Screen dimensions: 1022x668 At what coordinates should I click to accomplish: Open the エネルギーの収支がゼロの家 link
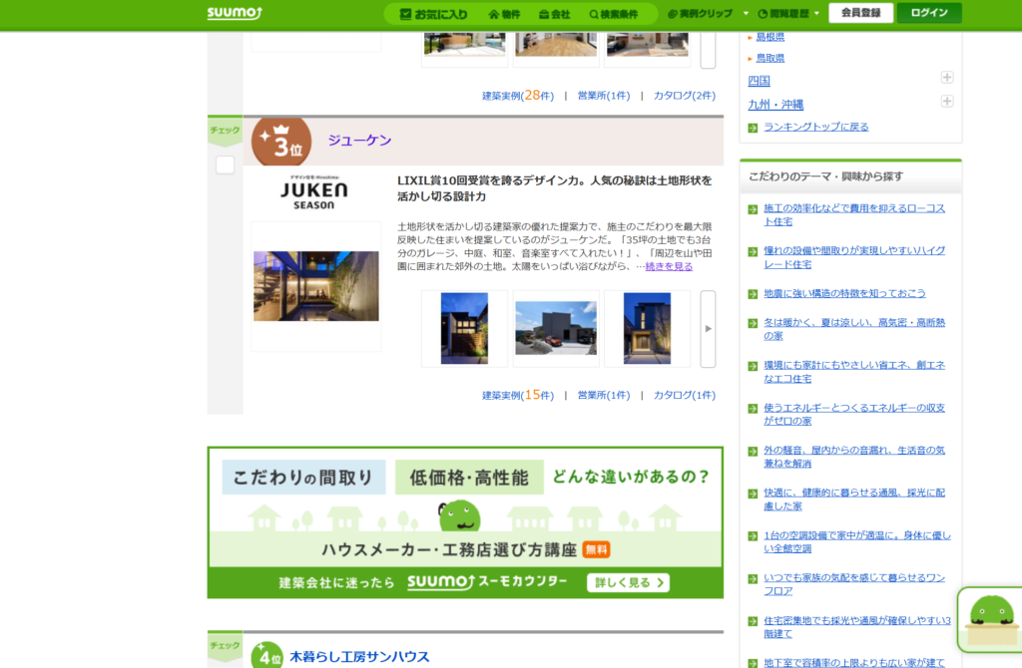pos(854,414)
